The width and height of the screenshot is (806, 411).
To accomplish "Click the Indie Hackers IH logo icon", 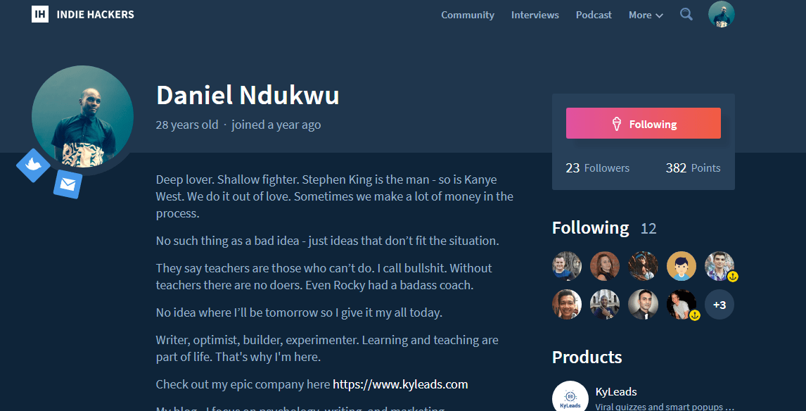I will pos(40,14).
